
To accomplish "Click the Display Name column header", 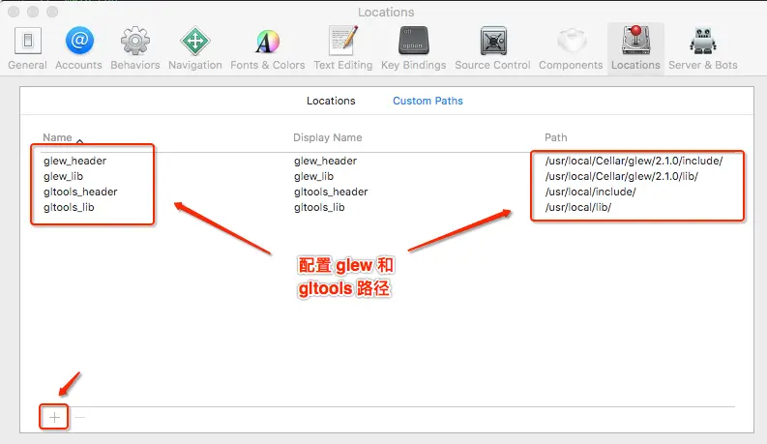I will tap(327, 137).
